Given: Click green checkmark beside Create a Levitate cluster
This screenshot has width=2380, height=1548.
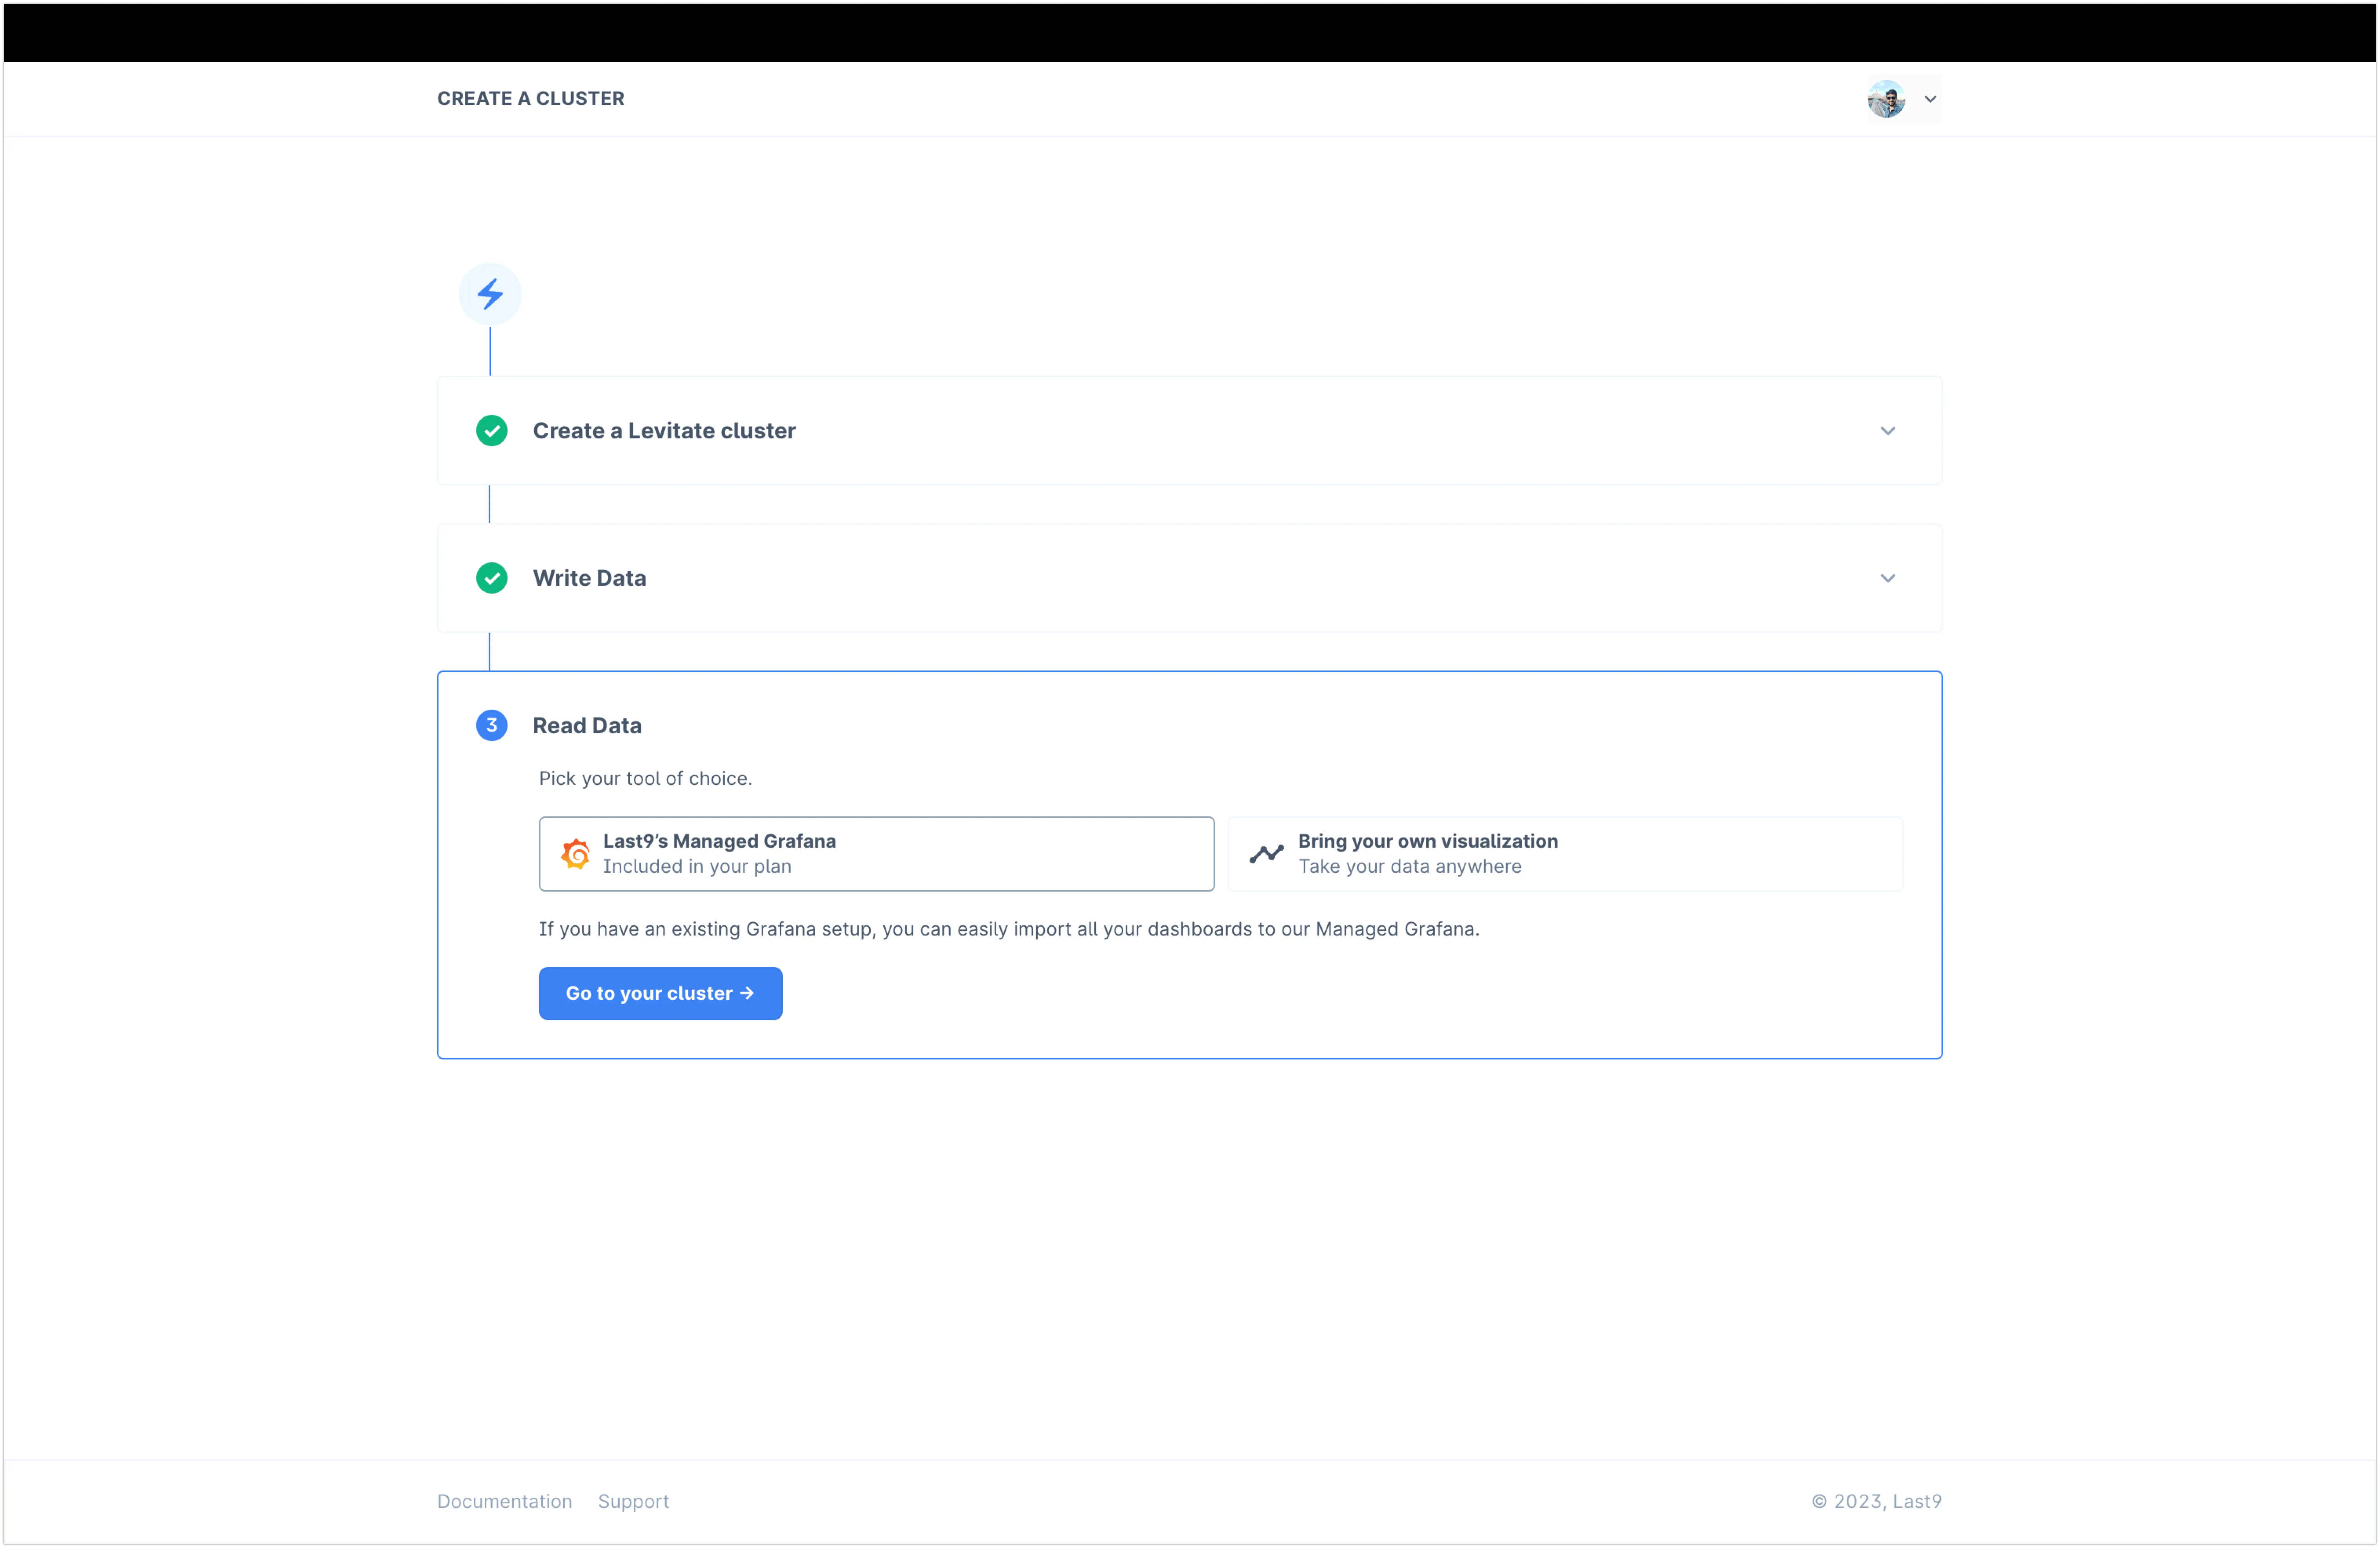Looking at the screenshot, I should click(491, 431).
